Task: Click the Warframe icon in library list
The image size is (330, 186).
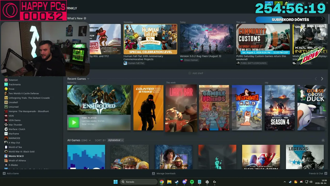Action: pyautogui.click(x=6, y=134)
